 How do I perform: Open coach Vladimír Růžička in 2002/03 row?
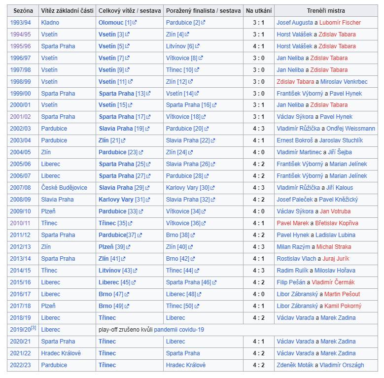[x=298, y=129]
